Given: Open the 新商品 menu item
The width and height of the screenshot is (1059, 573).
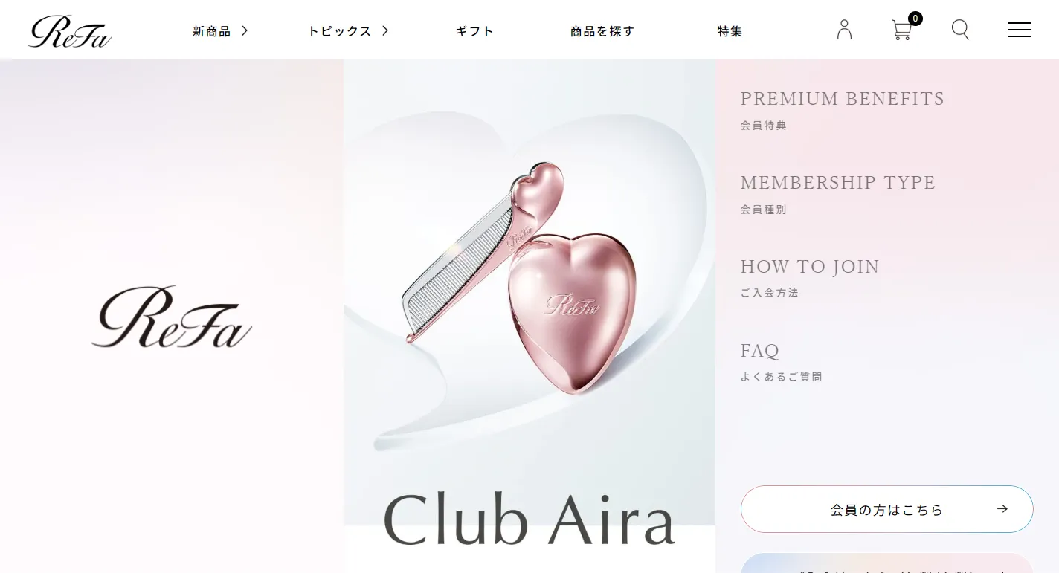Looking at the screenshot, I should 212,31.
